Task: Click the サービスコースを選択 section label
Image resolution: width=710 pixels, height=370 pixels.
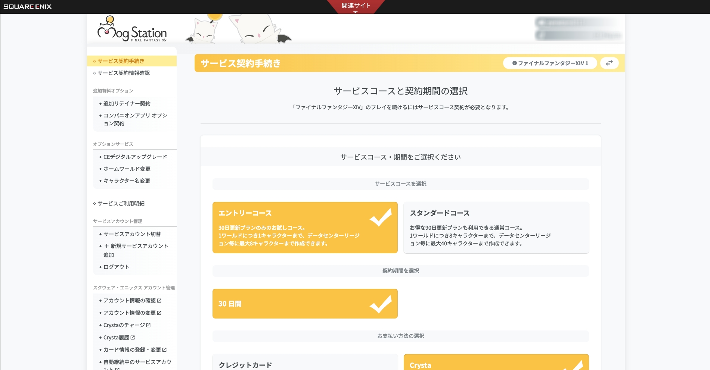Action: [401, 184]
